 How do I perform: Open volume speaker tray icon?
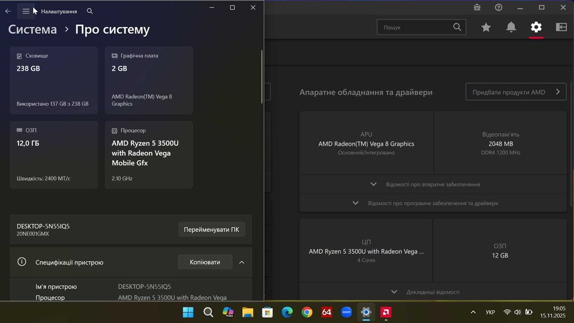(517, 312)
